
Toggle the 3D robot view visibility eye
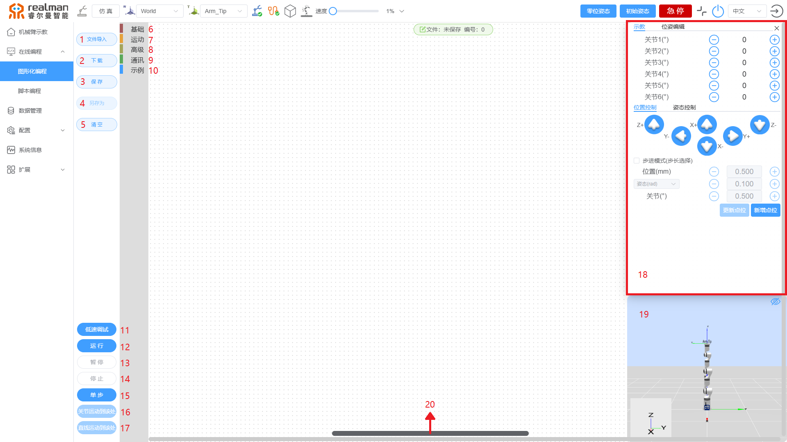[x=775, y=302]
